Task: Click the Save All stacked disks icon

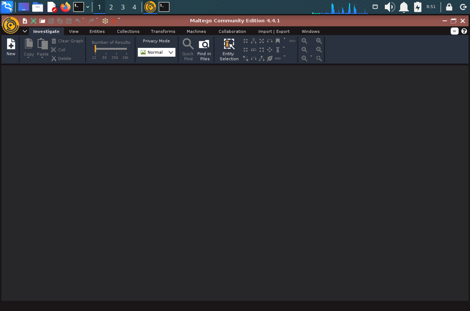Action: (x=60, y=21)
